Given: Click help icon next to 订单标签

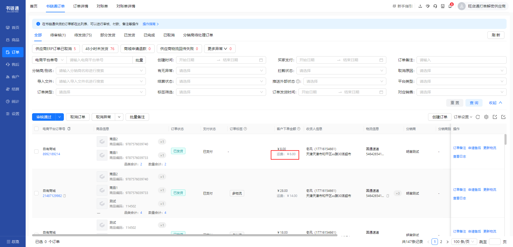Looking at the screenshot, I should click(x=245, y=129).
